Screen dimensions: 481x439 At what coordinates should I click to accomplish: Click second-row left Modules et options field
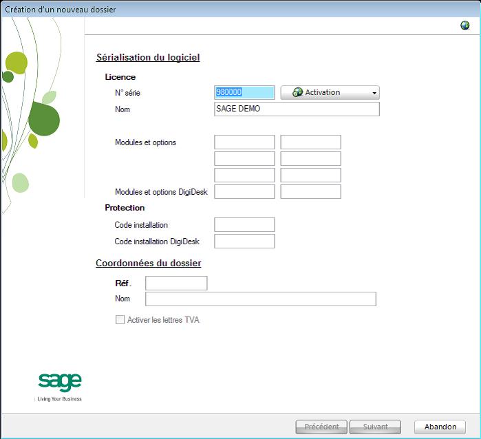tap(244, 159)
